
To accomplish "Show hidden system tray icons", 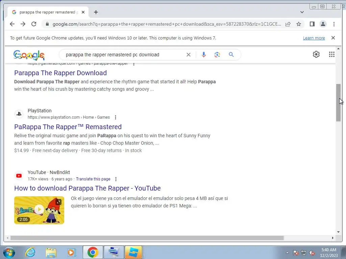I will 287,253.
